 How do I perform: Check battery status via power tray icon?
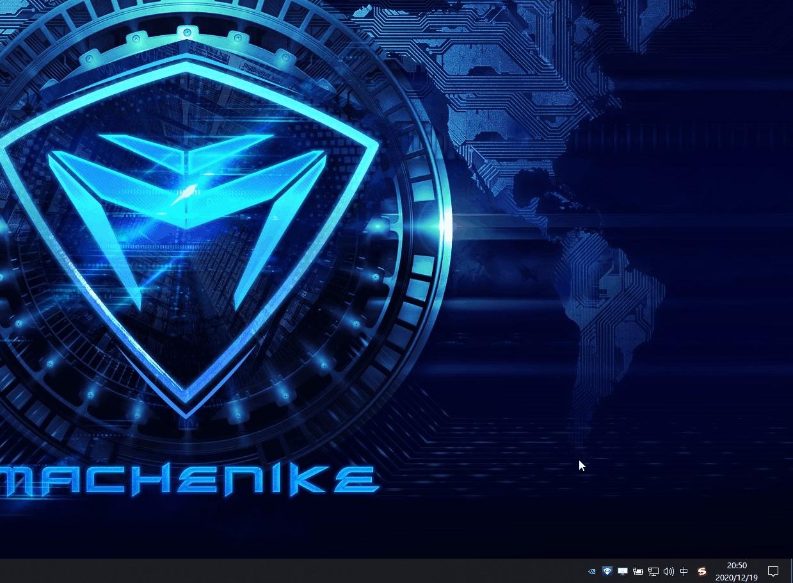click(638, 571)
